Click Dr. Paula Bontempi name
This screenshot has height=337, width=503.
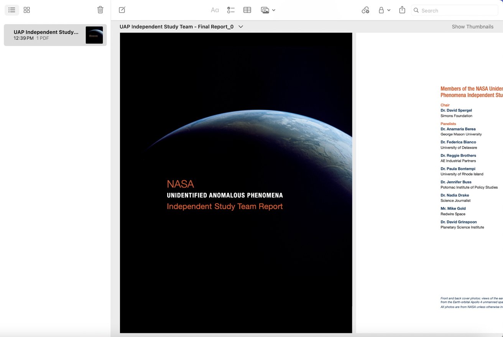[458, 169]
